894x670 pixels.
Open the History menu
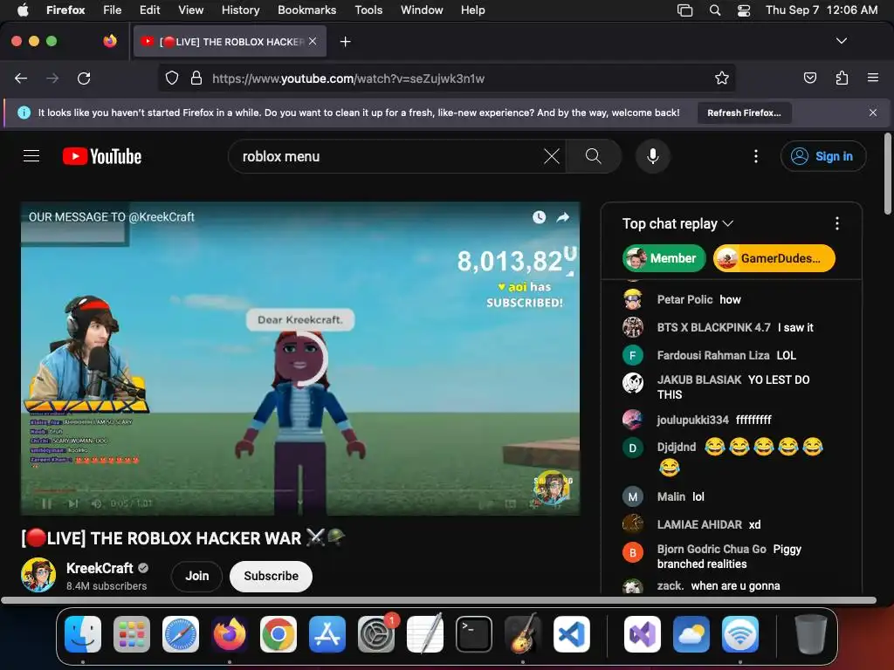[x=240, y=10]
